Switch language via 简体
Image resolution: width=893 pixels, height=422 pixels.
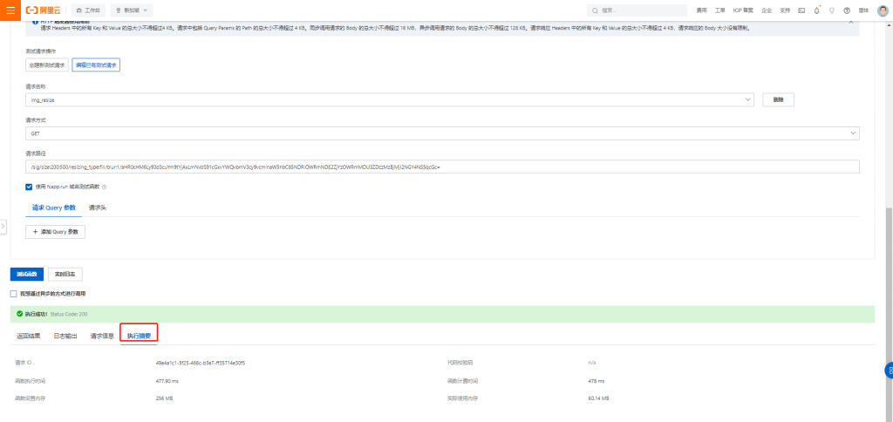point(863,10)
